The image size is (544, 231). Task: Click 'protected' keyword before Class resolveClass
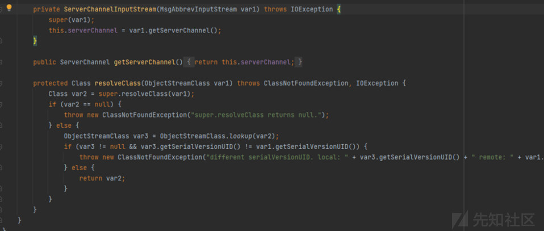(51, 83)
